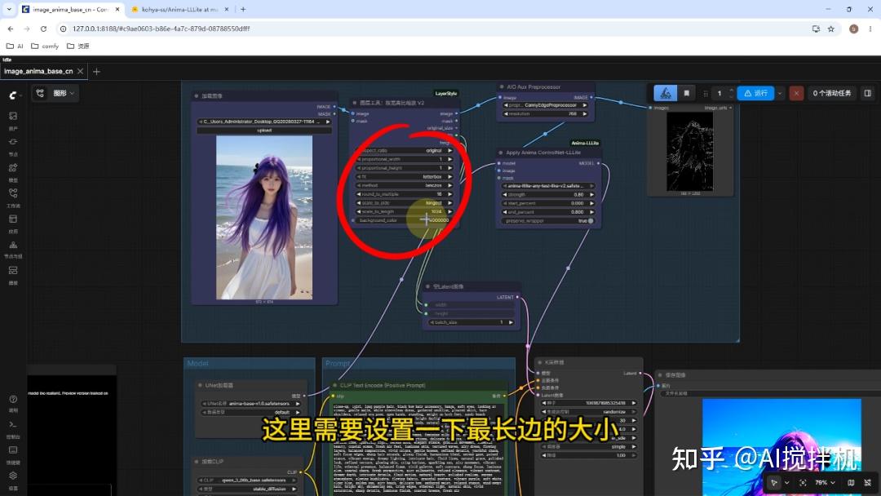Click the bookmark icon in top toolbar
This screenshot has width=881, height=496.
(x=687, y=93)
